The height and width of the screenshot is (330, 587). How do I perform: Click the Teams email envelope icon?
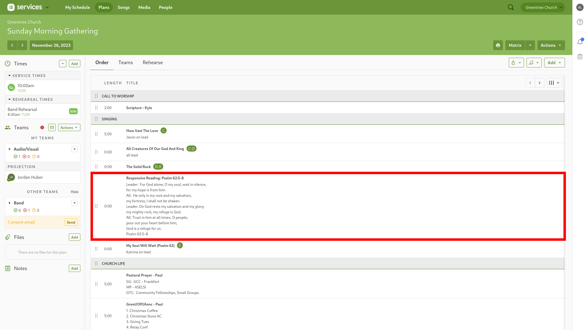pos(52,127)
